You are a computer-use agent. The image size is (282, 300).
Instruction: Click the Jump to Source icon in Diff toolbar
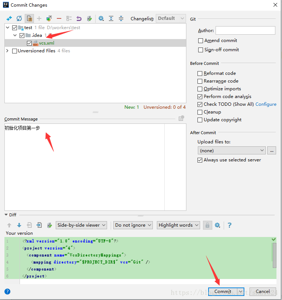[49, 225]
